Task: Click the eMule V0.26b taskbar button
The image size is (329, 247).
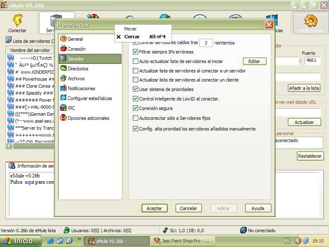Action: (x=117, y=241)
